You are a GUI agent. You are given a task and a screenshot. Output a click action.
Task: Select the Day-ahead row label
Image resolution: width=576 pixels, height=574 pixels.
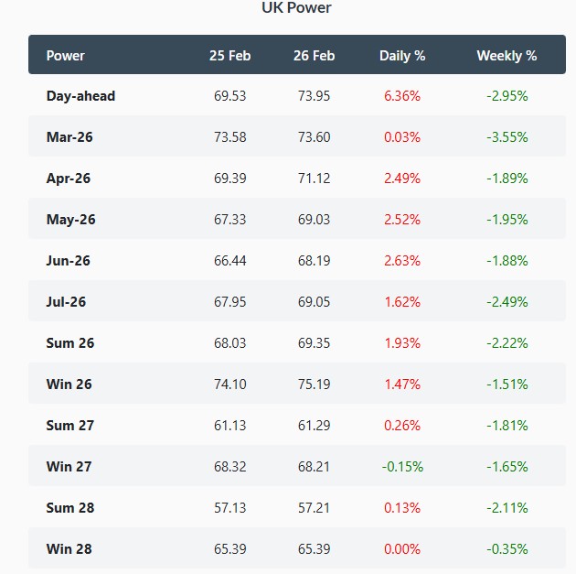click(80, 96)
